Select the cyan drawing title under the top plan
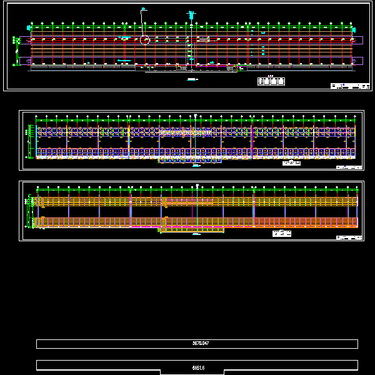The width and height of the screenshot is (375, 375). point(192,79)
